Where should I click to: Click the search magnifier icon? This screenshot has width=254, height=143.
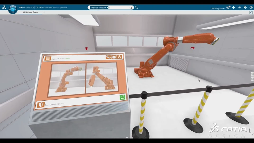[x=131, y=8]
